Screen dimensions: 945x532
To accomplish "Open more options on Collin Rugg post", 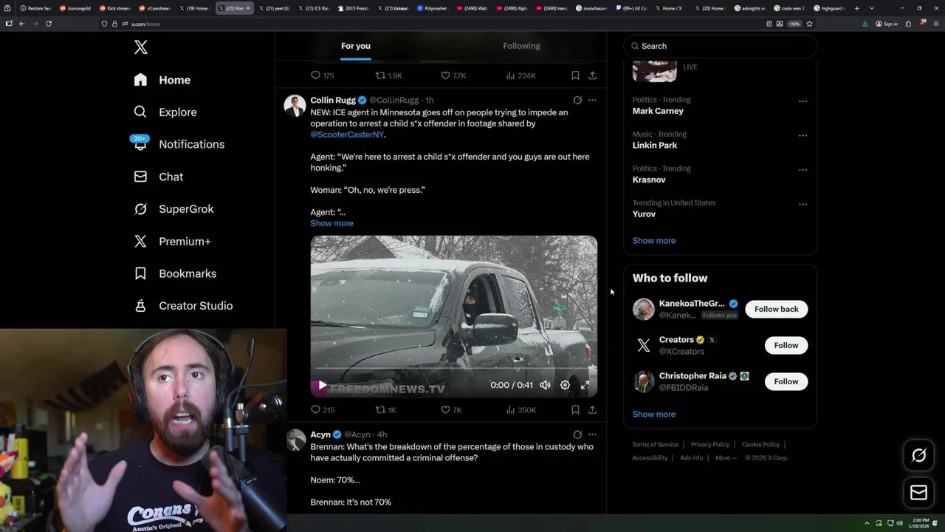I will (592, 100).
